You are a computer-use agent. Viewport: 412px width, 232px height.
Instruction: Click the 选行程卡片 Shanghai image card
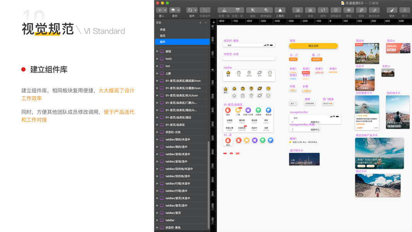(x=304, y=159)
